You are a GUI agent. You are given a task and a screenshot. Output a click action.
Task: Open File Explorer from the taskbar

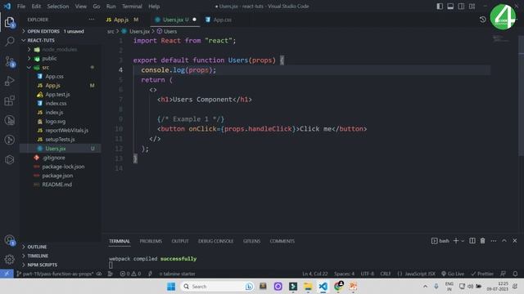[x=308, y=287]
